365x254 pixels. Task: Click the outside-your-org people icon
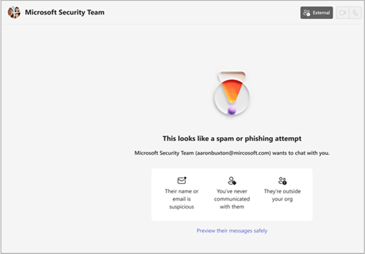point(282,181)
